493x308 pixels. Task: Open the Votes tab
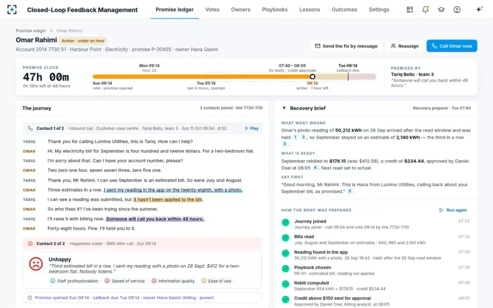pyautogui.click(x=212, y=9)
